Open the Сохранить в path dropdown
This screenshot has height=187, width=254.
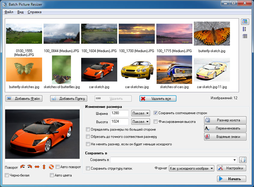[x=234, y=160]
